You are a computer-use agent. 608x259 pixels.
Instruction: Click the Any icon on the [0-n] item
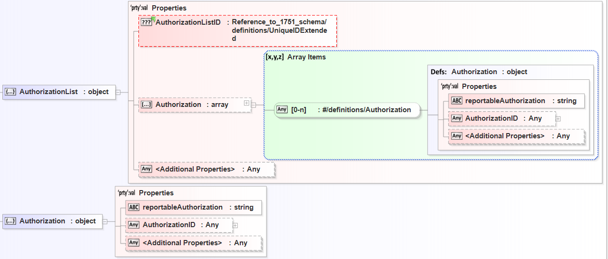(x=282, y=110)
